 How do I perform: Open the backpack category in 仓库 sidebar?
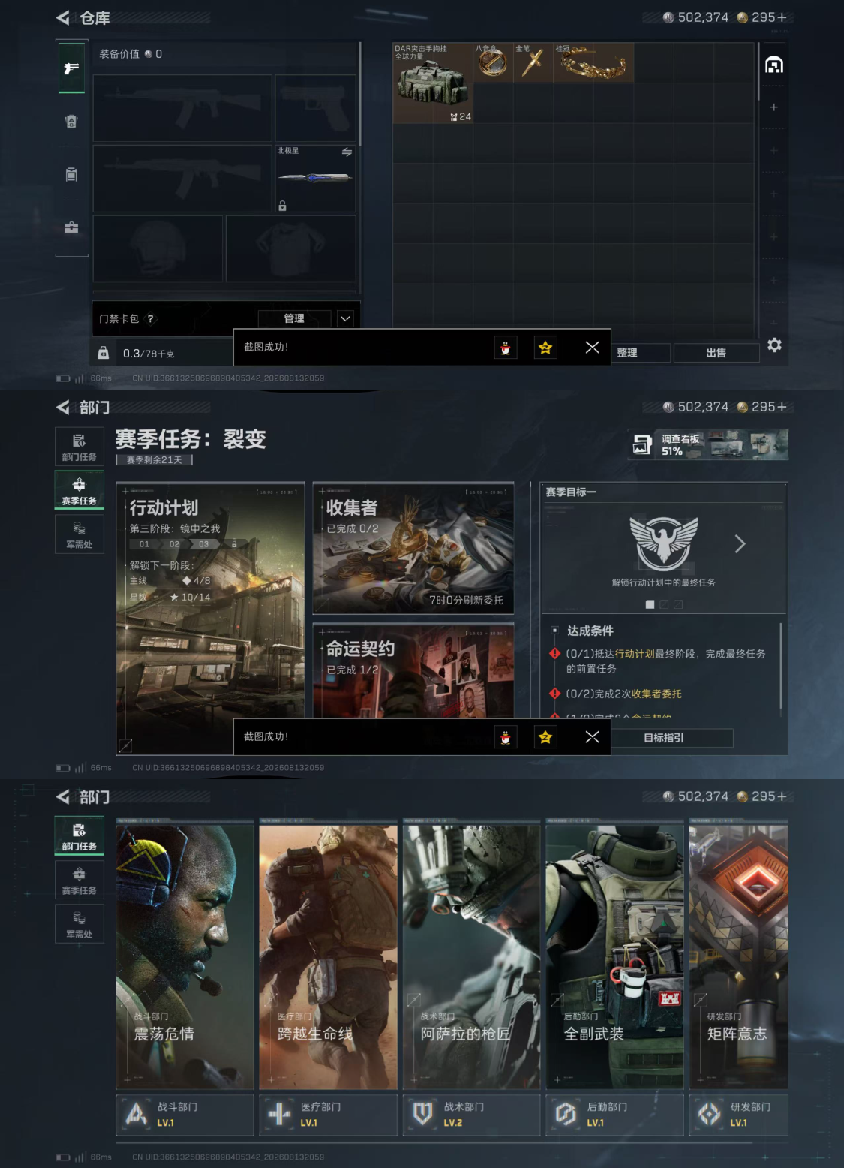point(71,175)
